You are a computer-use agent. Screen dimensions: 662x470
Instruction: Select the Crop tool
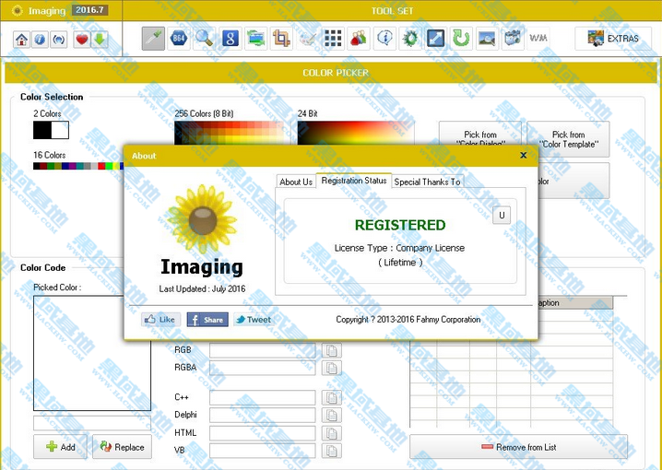281,39
